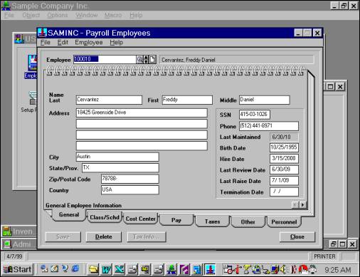The width and height of the screenshot is (360, 277).
Task: Click the Phone field
Action: [x=269, y=126]
